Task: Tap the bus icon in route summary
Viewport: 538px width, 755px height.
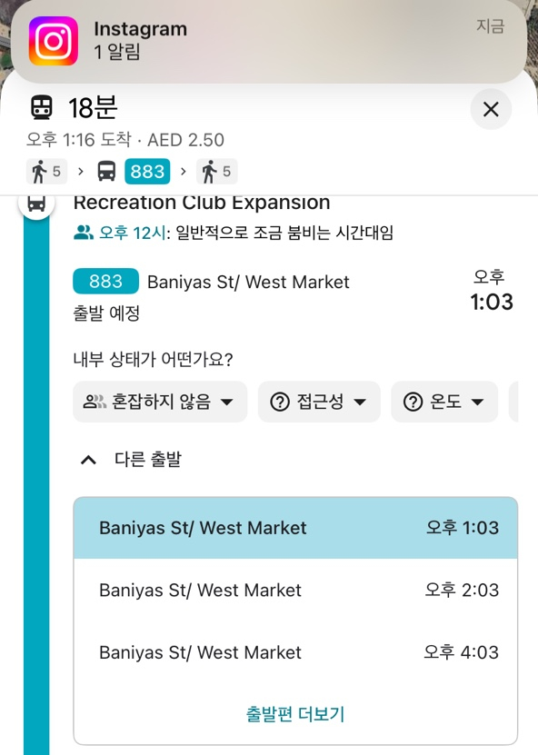Action: tap(106, 171)
